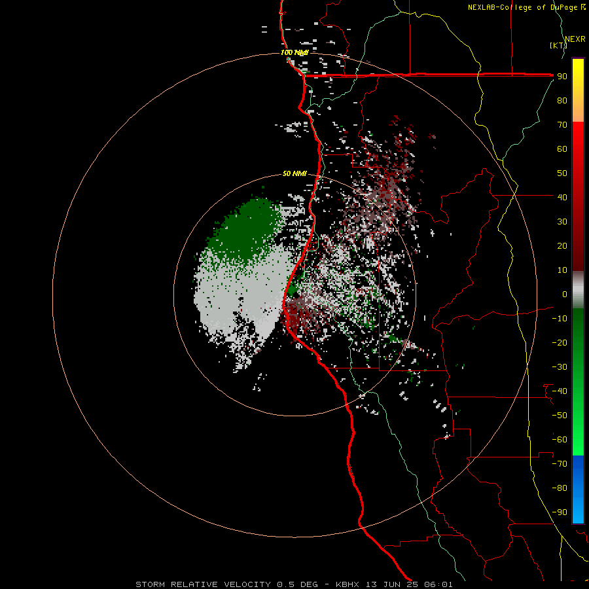
Task: Click the 90 value on the velocity scale
Action: (x=562, y=77)
